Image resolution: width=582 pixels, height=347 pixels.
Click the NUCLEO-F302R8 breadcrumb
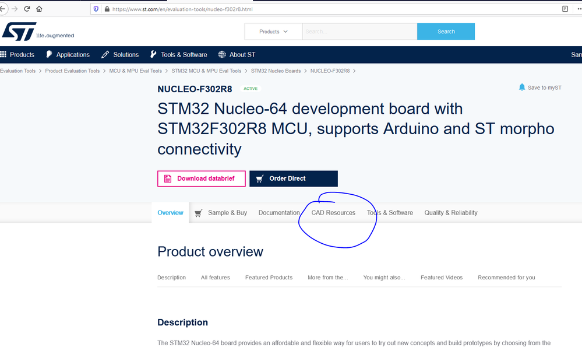tap(330, 71)
